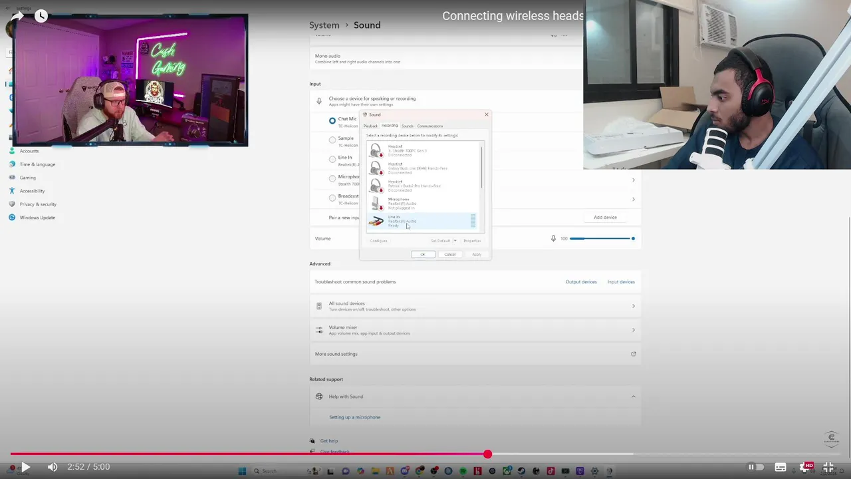Open the Watch later clock icon
Screen dimensions: 851x479
coord(41,15)
